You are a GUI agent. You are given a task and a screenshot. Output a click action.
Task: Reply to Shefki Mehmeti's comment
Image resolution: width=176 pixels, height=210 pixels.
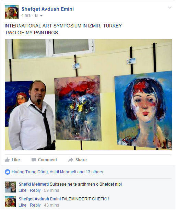pos(35,190)
